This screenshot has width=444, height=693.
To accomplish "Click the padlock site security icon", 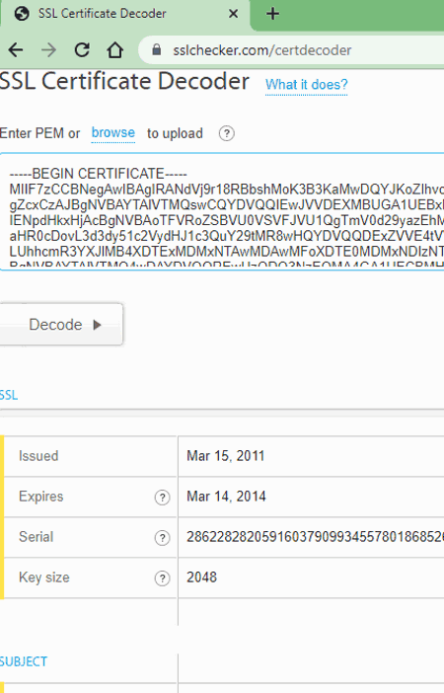I will click(x=157, y=49).
